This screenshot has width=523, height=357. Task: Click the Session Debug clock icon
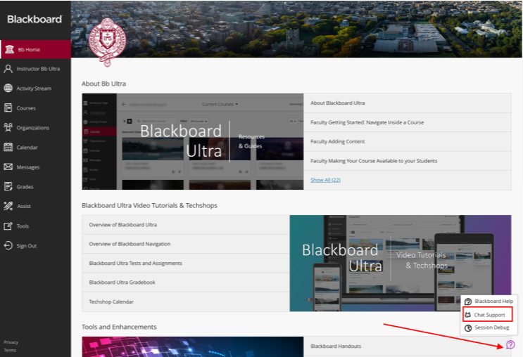pos(468,327)
